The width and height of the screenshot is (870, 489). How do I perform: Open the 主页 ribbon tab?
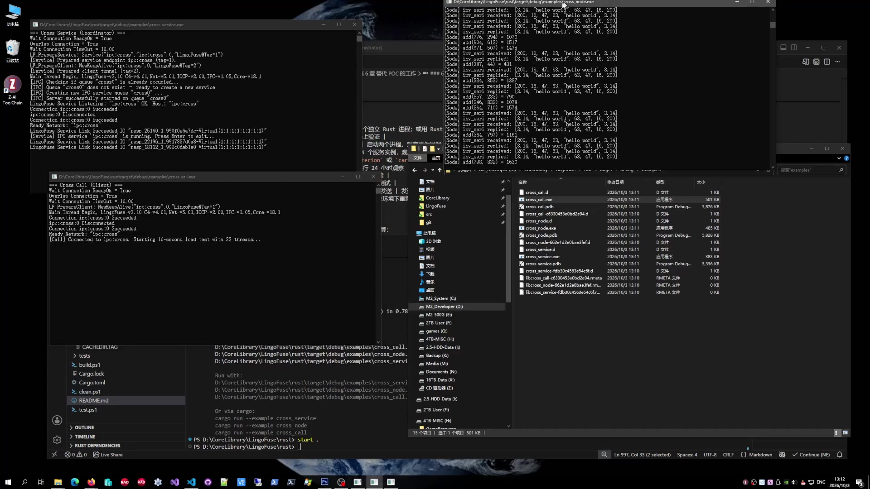[x=436, y=158]
